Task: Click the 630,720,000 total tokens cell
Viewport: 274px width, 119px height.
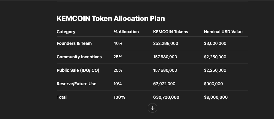Action: [x=166, y=97]
